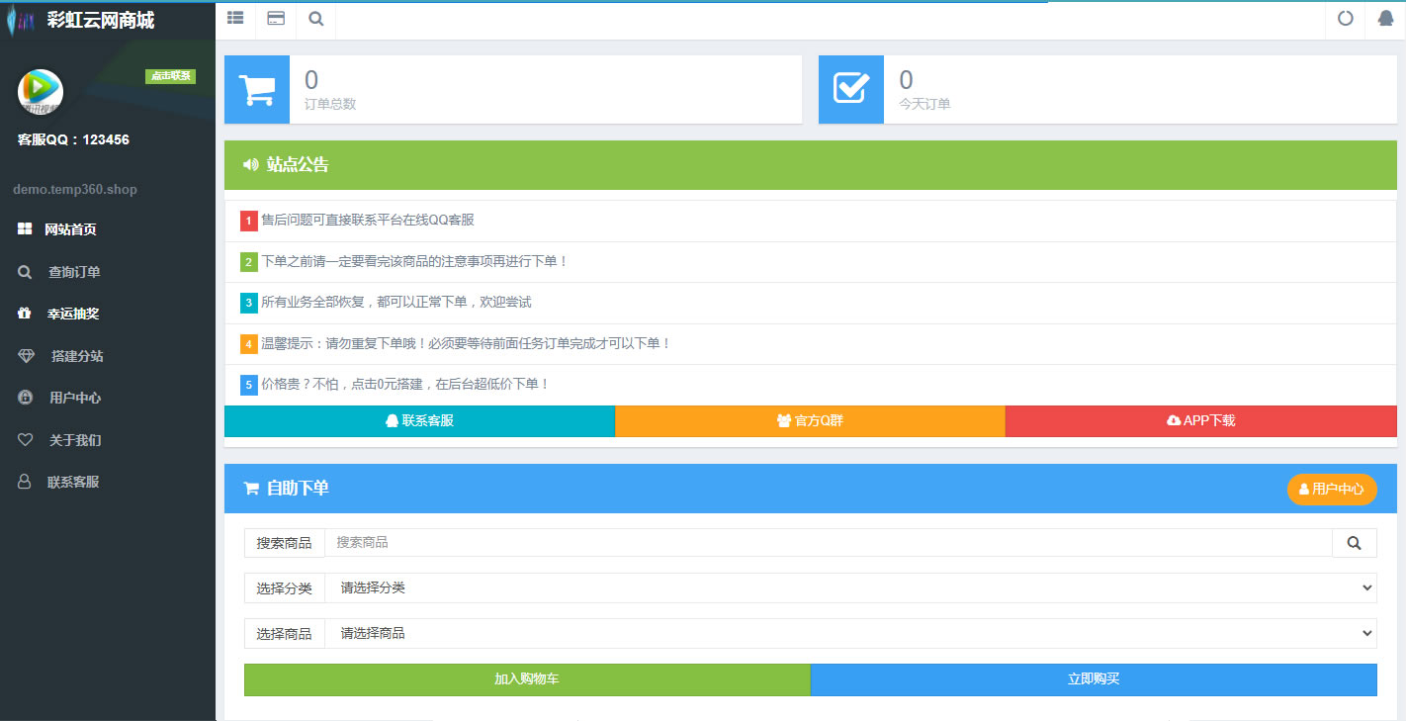Expand the 选择商品 dropdown
This screenshot has height=721, width=1406.
coord(850,633)
